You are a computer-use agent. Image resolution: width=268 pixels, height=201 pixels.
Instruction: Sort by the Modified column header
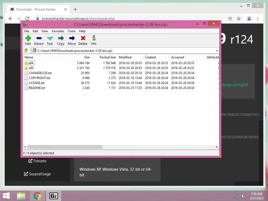(130, 57)
